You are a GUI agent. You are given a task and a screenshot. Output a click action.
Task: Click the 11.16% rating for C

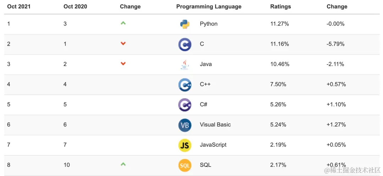(x=280, y=44)
